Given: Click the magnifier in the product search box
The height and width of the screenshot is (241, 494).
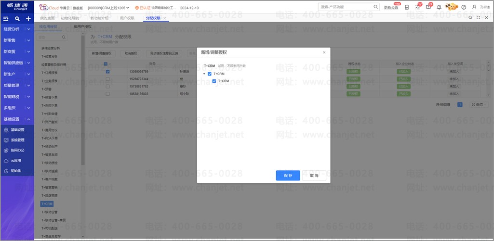Looking at the screenshot, I should [375, 7].
